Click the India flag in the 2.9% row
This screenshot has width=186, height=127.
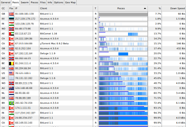pos(11,24)
